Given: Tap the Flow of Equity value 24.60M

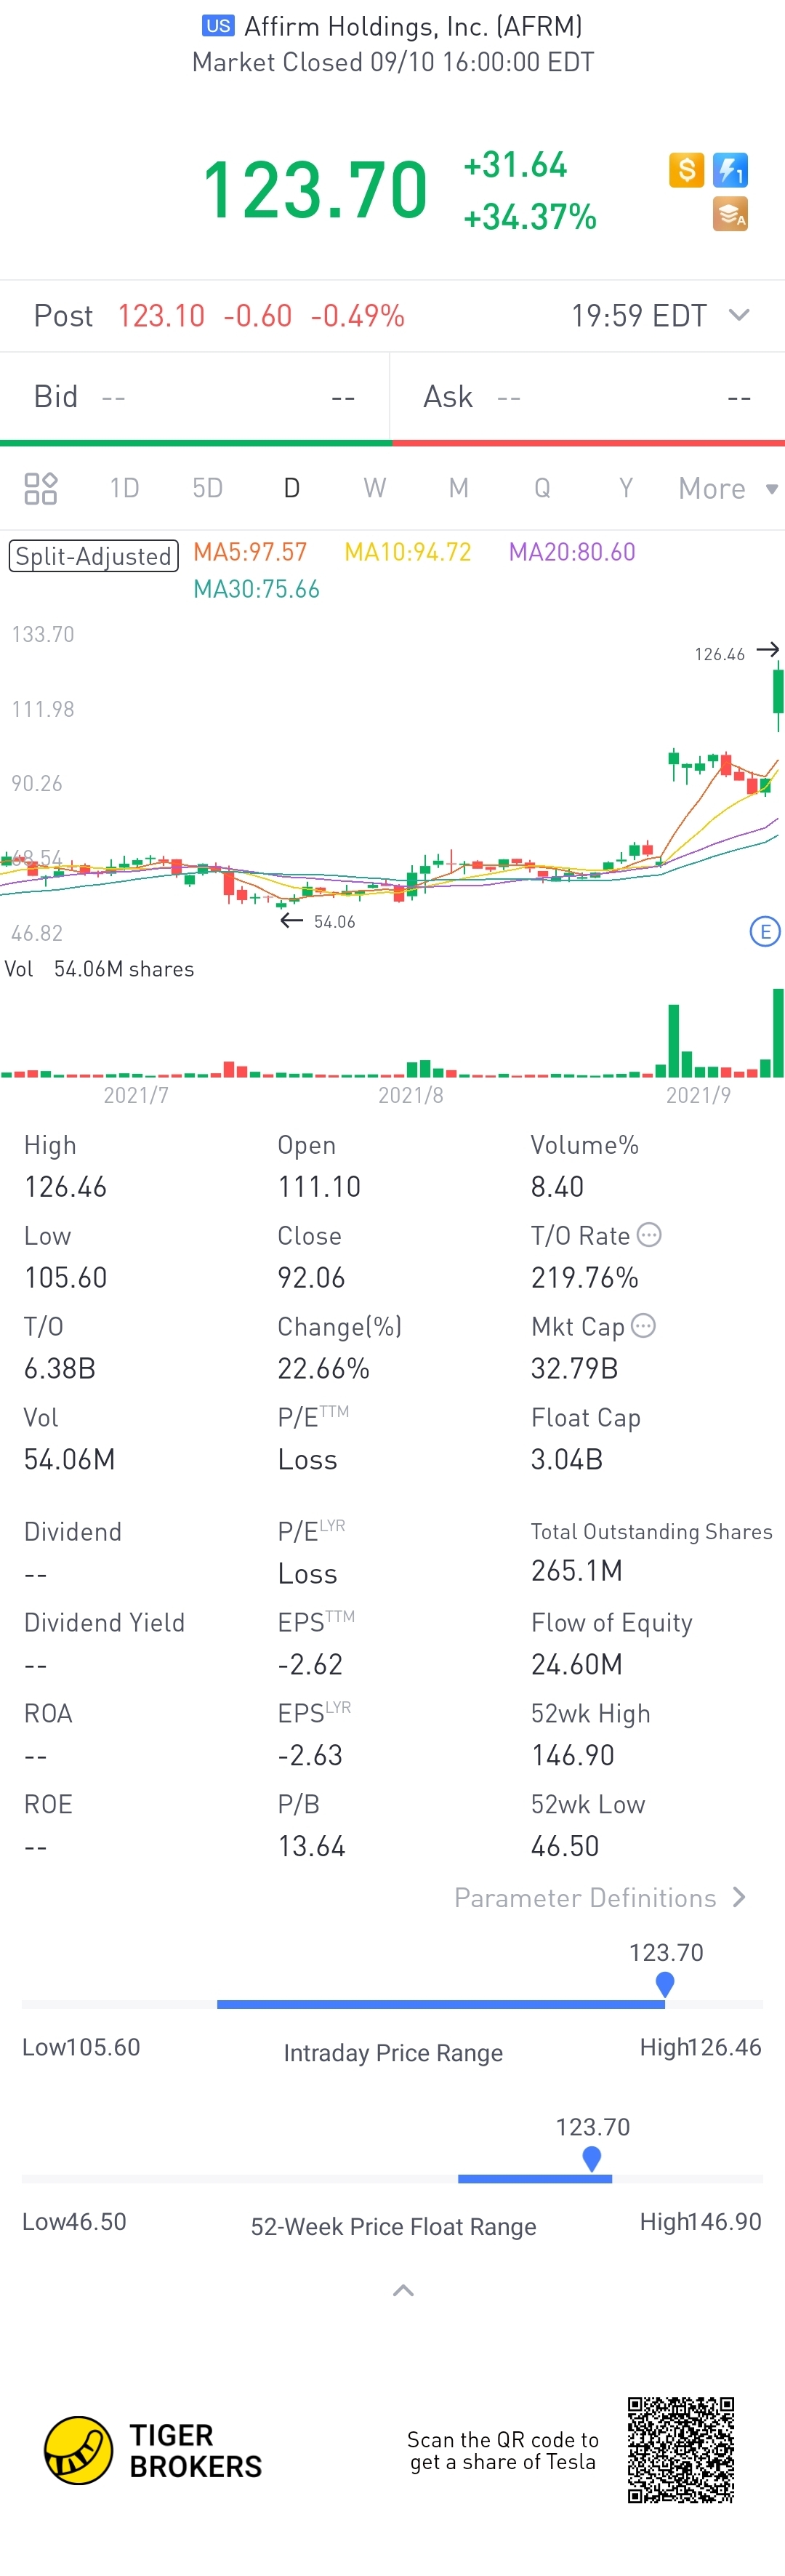Looking at the screenshot, I should coord(577,1664).
